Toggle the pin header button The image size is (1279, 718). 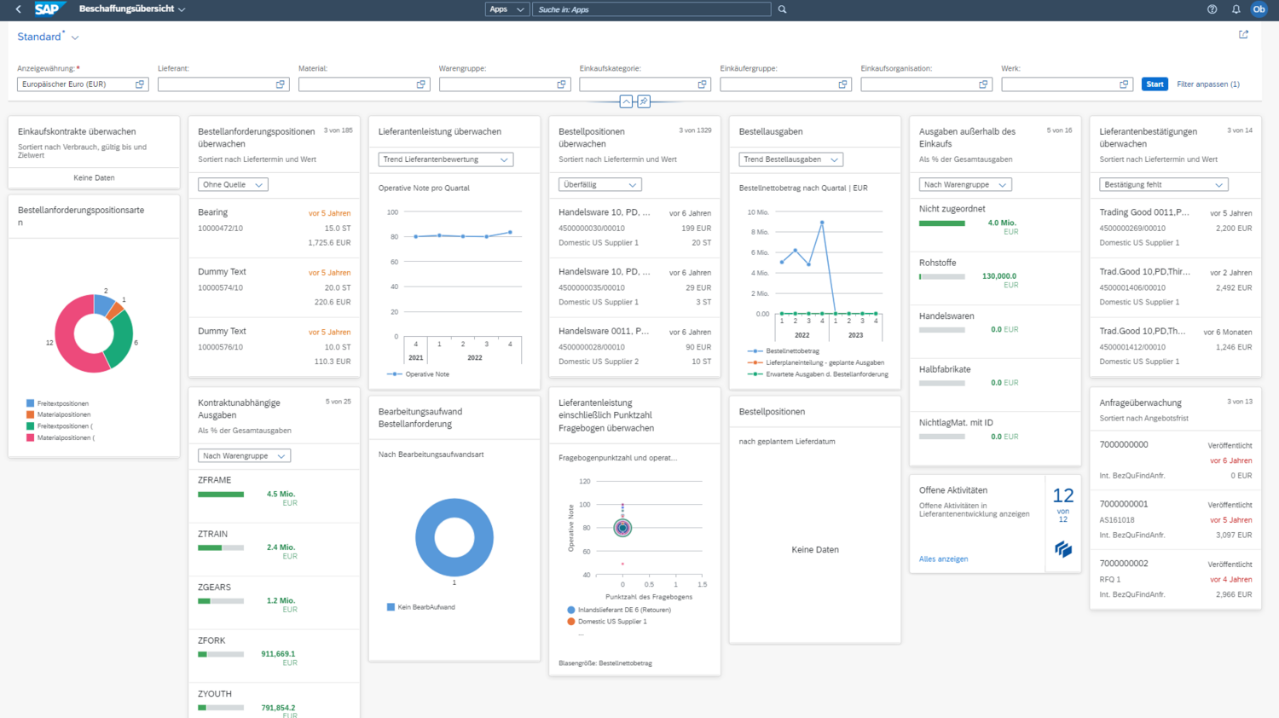(644, 101)
